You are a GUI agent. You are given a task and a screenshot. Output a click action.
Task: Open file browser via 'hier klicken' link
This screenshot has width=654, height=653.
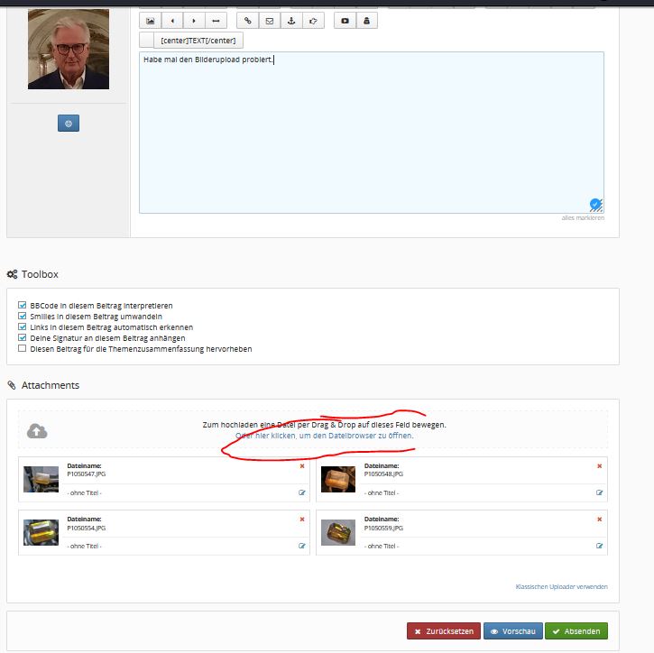pyautogui.click(x=325, y=436)
